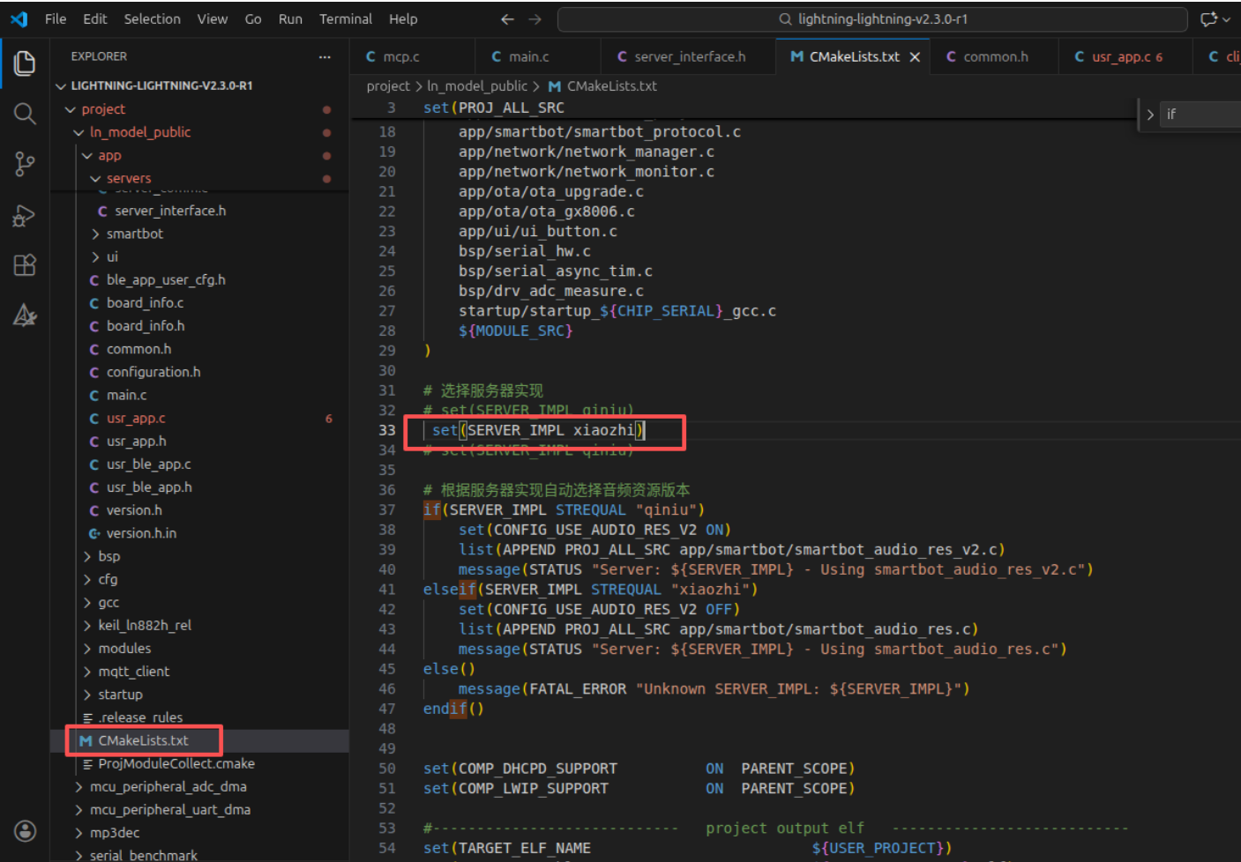Open the CMake tools view icon
The width and height of the screenshot is (1241, 862).
point(25,316)
